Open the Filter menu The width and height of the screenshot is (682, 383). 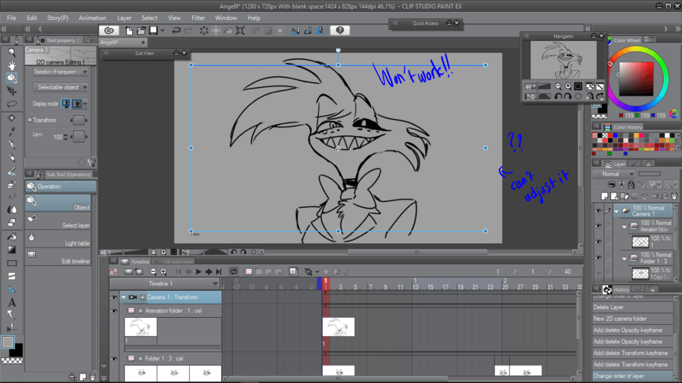[198, 18]
